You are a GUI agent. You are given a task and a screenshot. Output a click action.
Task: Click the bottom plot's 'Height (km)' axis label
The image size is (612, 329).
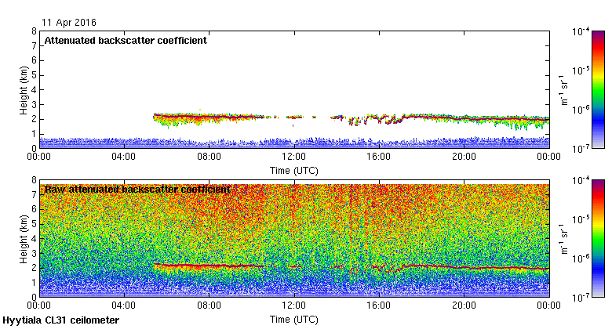(x=24, y=239)
